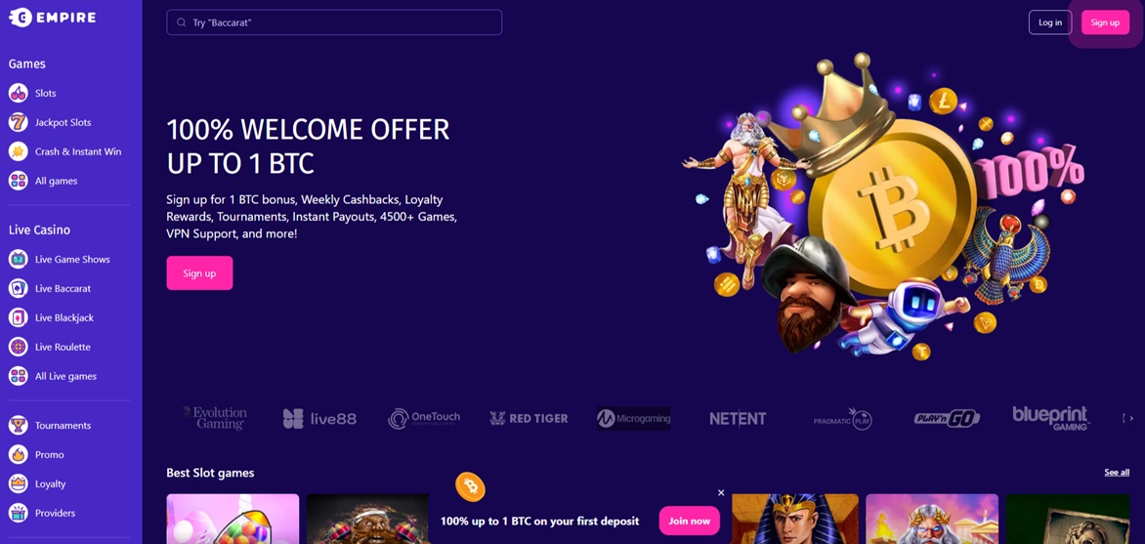Click Join now on deposit banner

689,521
